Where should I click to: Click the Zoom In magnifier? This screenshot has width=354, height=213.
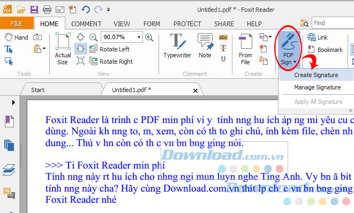tap(149, 37)
